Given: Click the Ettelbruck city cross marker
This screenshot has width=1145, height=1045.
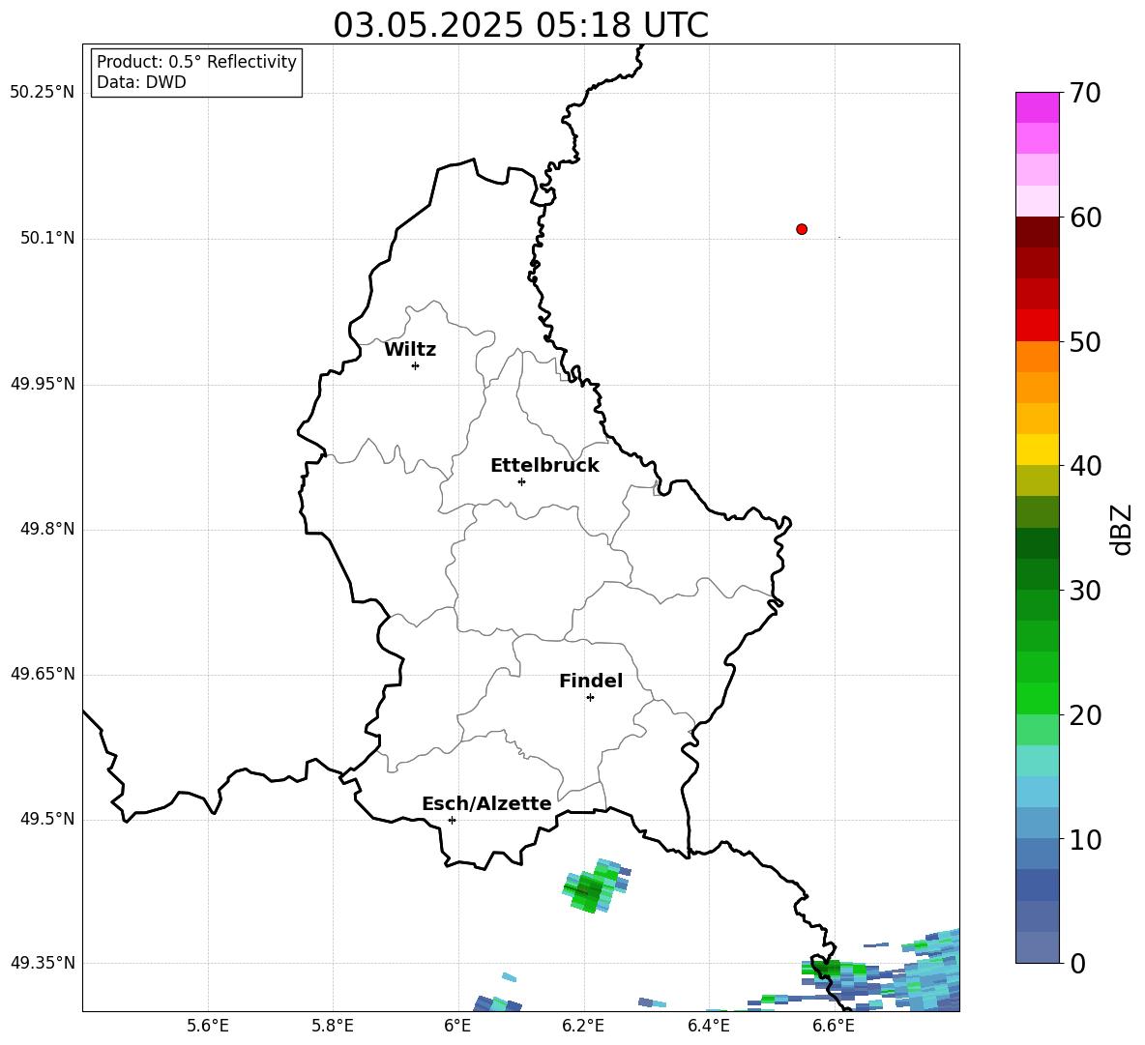Looking at the screenshot, I should click(x=521, y=481).
